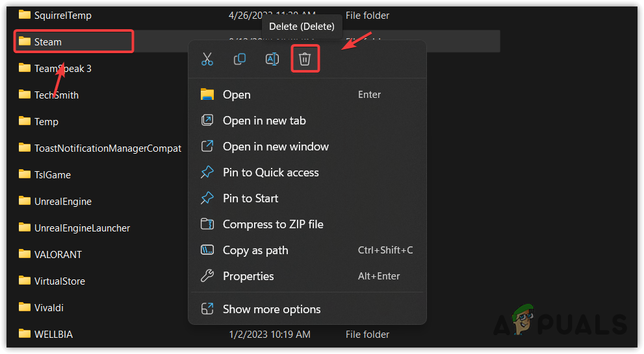The height and width of the screenshot is (354, 644).
Task: Select the VALORANT folder icon
Action: point(25,254)
